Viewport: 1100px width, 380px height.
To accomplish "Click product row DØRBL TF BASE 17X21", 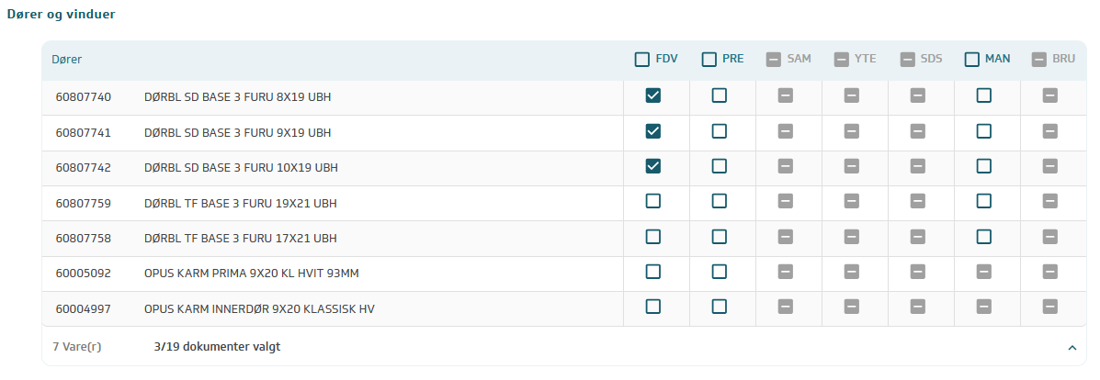I will (x=241, y=238).
